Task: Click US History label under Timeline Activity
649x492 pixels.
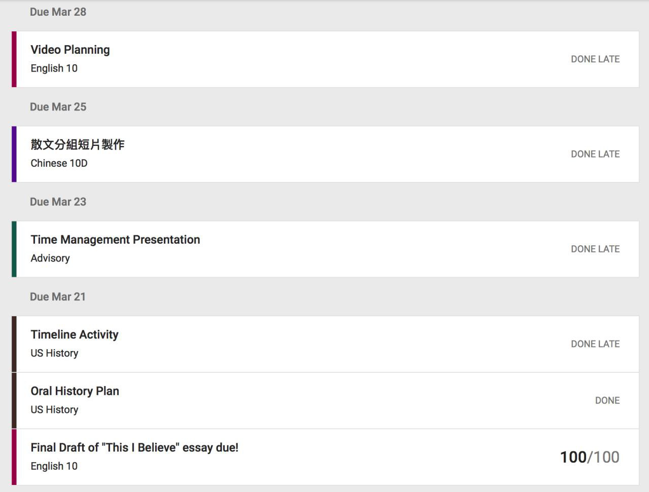Action: [x=54, y=353]
